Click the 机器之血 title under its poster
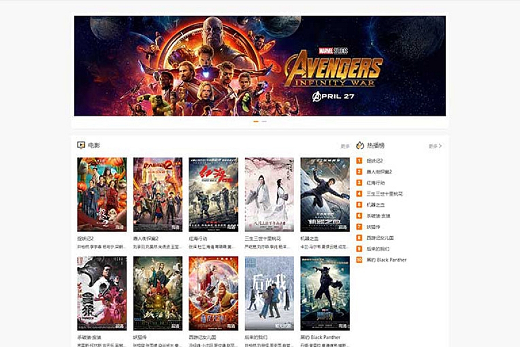Screen dimensions: 520x347 (310, 238)
